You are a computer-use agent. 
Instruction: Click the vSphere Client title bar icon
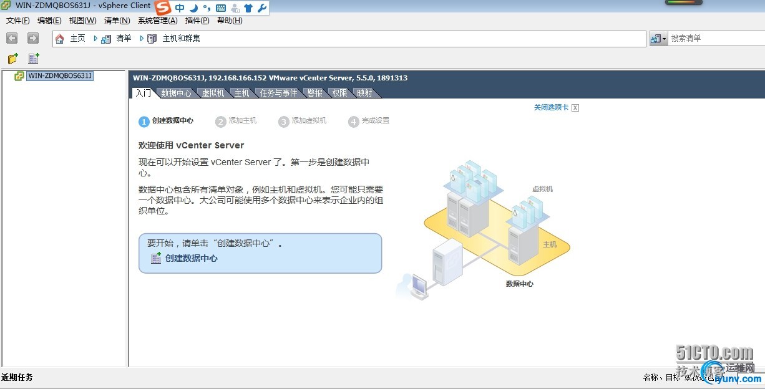point(7,6)
